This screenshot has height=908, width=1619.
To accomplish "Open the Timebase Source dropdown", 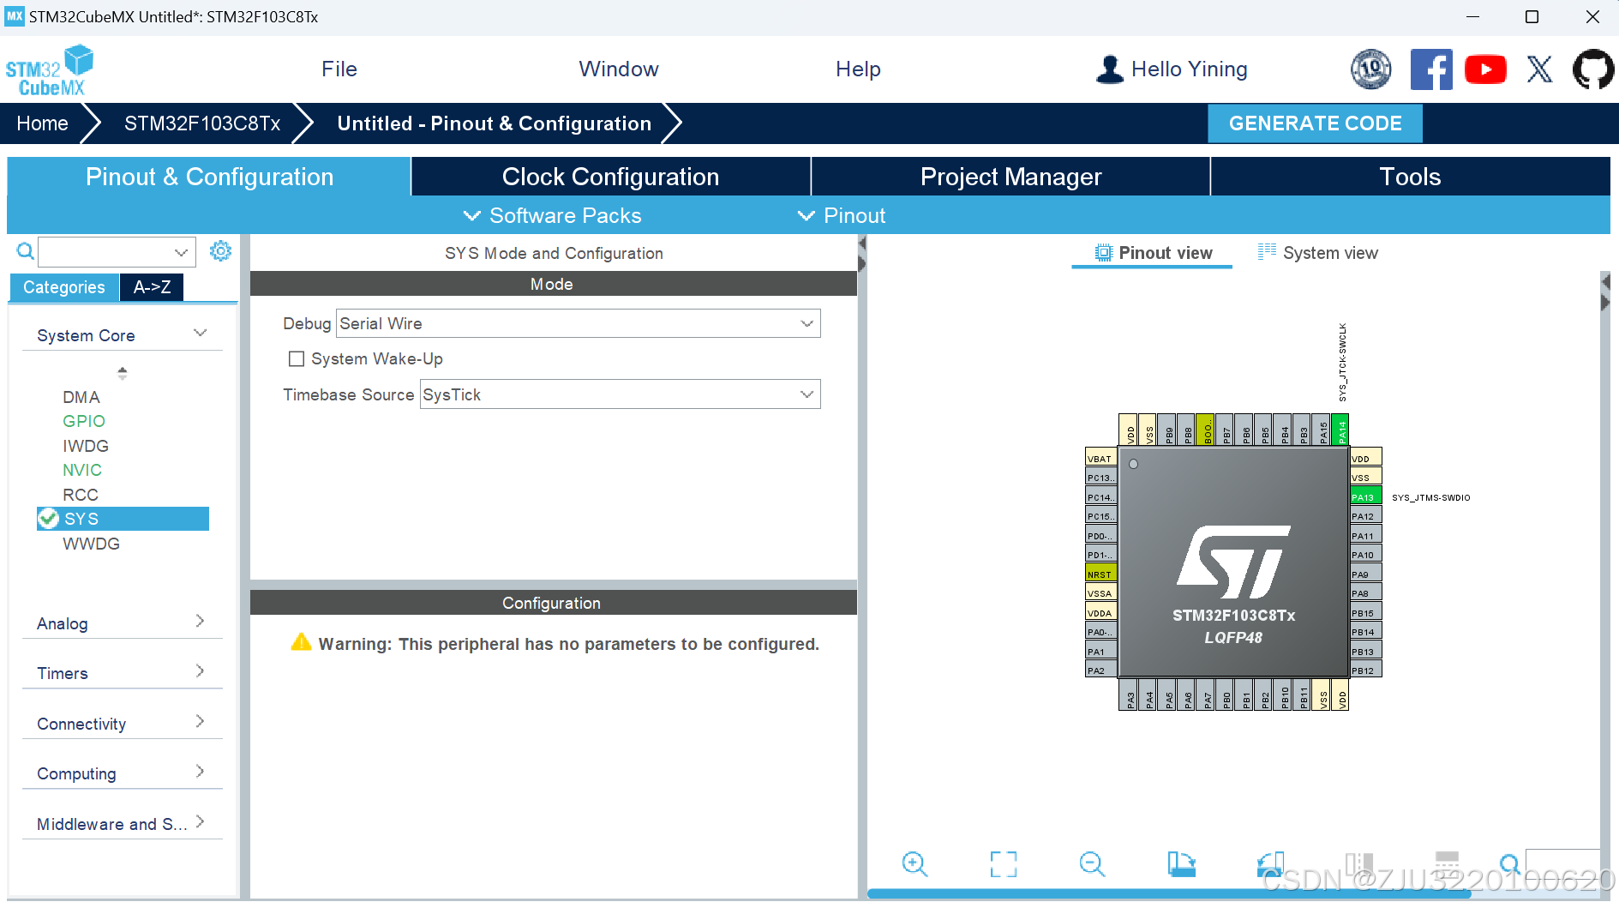I will (x=621, y=394).
